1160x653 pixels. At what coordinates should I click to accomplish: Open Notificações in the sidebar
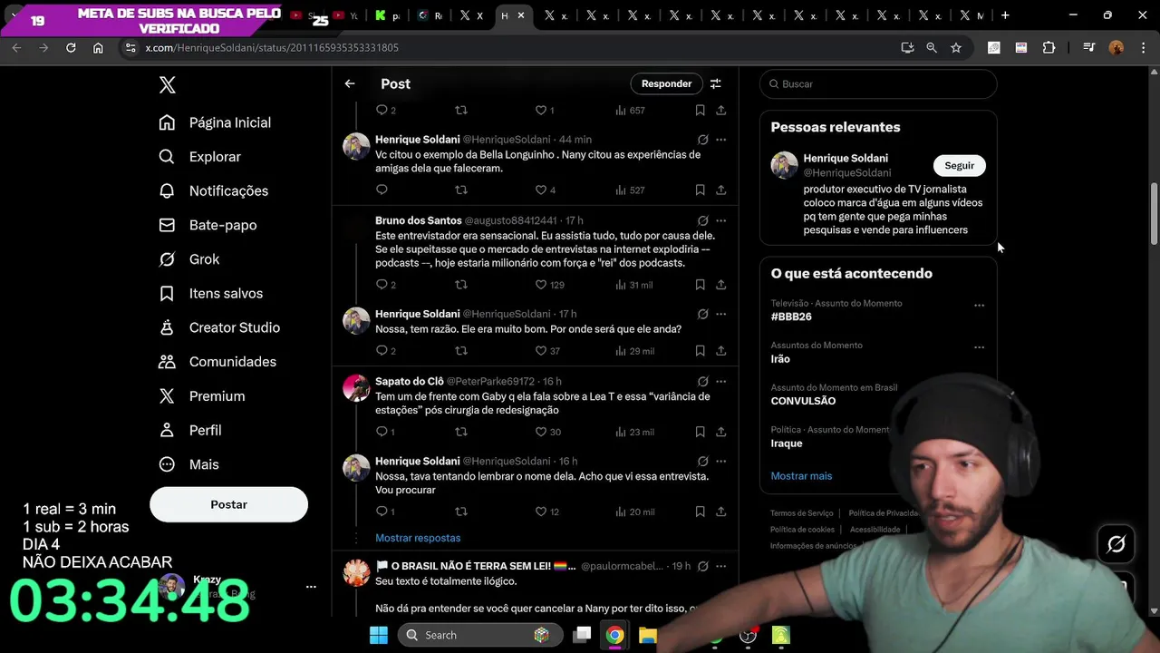(x=214, y=190)
